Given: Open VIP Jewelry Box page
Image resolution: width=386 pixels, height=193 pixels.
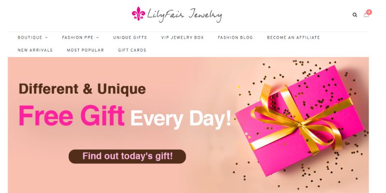Looking at the screenshot, I should tap(182, 38).
